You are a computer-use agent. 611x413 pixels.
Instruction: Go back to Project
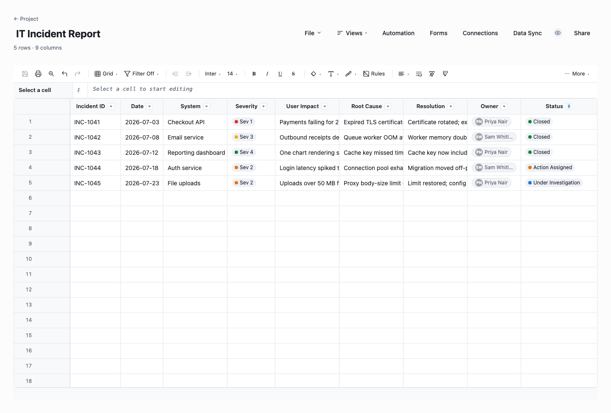26,19
